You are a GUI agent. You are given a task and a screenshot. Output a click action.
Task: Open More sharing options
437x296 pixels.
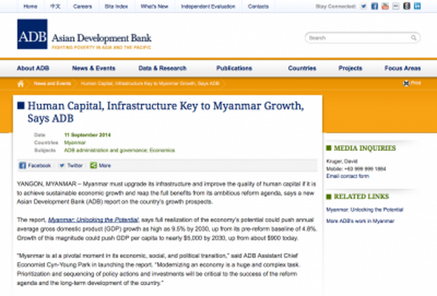pyautogui.click(x=100, y=166)
